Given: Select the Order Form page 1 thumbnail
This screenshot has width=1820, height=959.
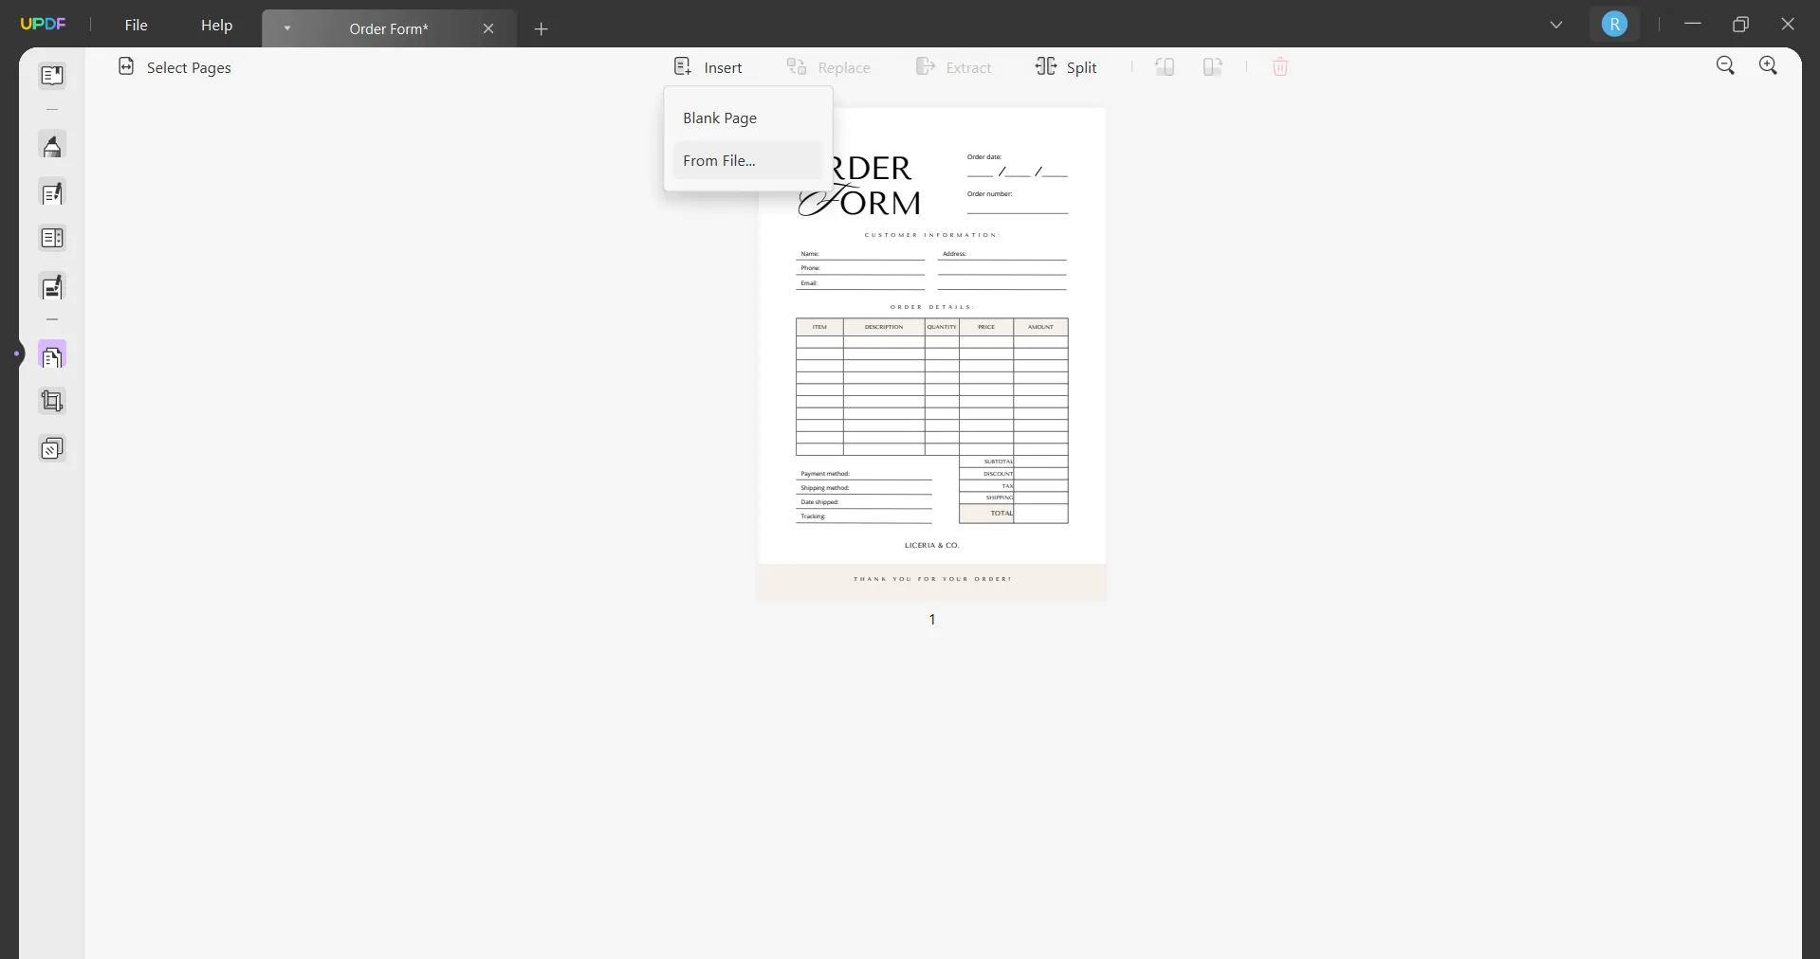Looking at the screenshot, I should click(x=932, y=353).
